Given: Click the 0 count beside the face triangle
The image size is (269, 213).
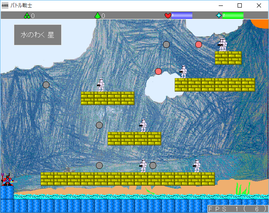Looking at the screenshot, I should tap(33, 16).
